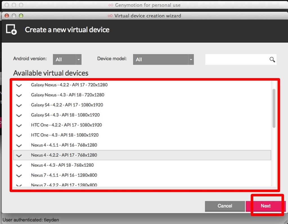Click the search magnifier icon
Screen dimensions: 288x224
272,59
